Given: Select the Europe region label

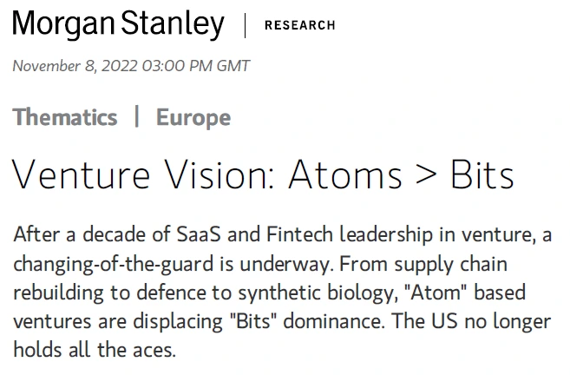Looking at the screenshot, I should click(x=193, y=118).
